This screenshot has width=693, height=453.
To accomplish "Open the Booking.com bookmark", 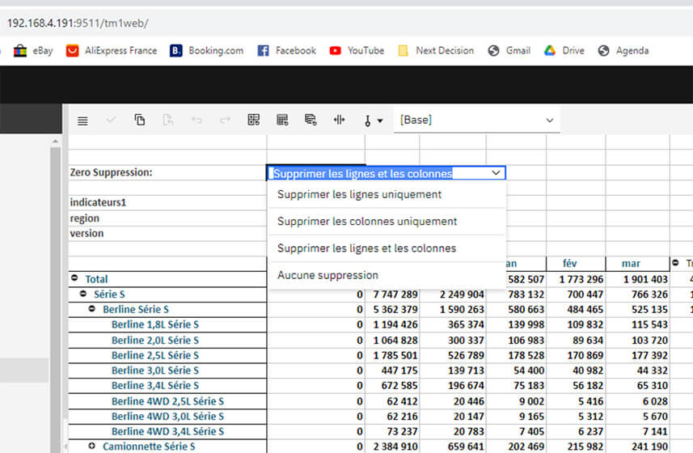I will click(x=206, y=51).
